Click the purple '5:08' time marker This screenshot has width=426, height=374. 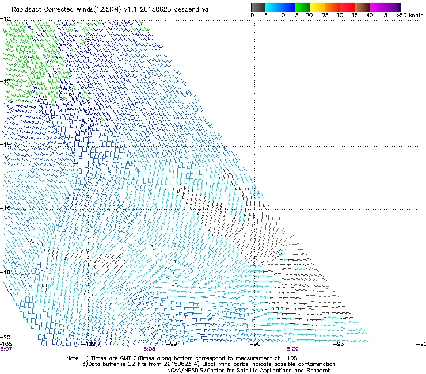pos(150,349)
